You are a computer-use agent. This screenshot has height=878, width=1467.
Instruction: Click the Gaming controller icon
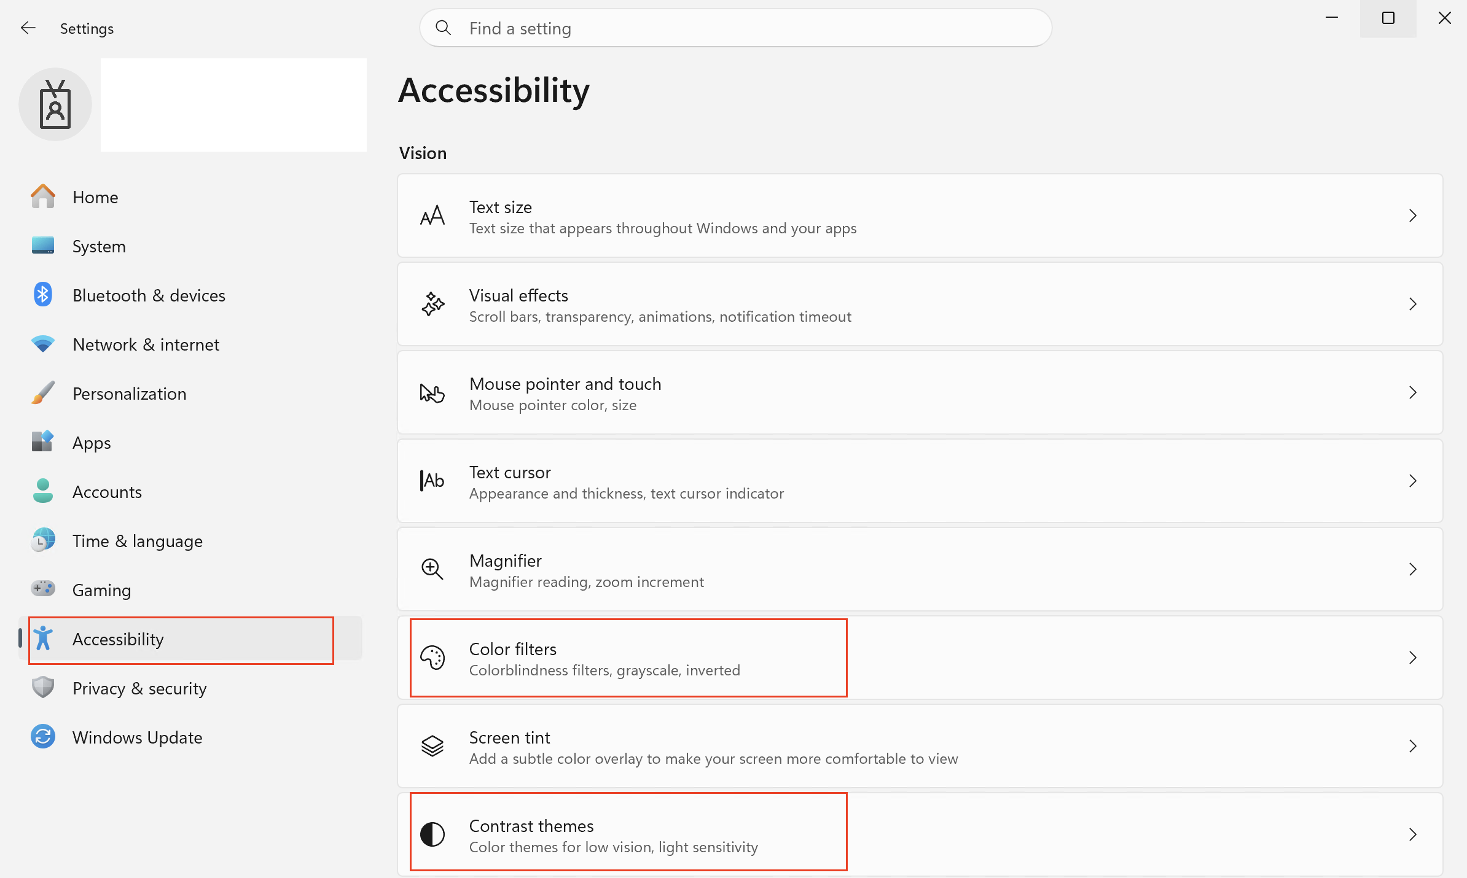pyautogui.click(x=43, y=589)
